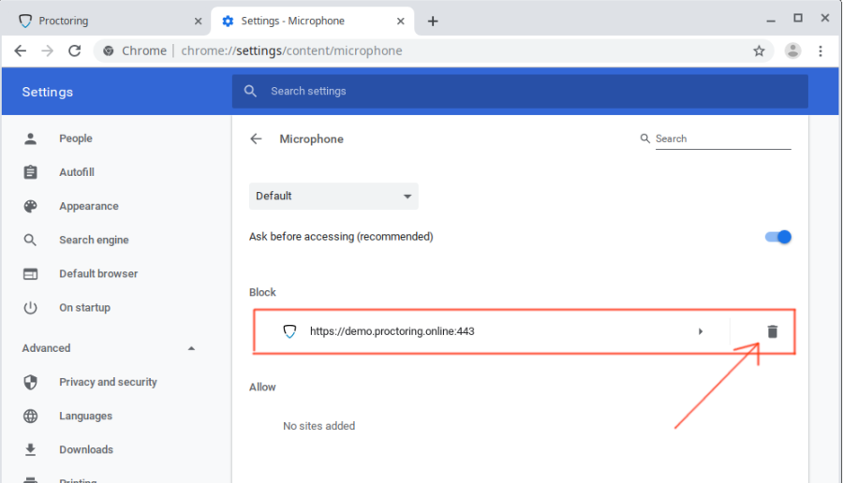Open Search engine settings section
This screenshot has width=843, height=483.
pyautogui.click(x=94, y=241)
